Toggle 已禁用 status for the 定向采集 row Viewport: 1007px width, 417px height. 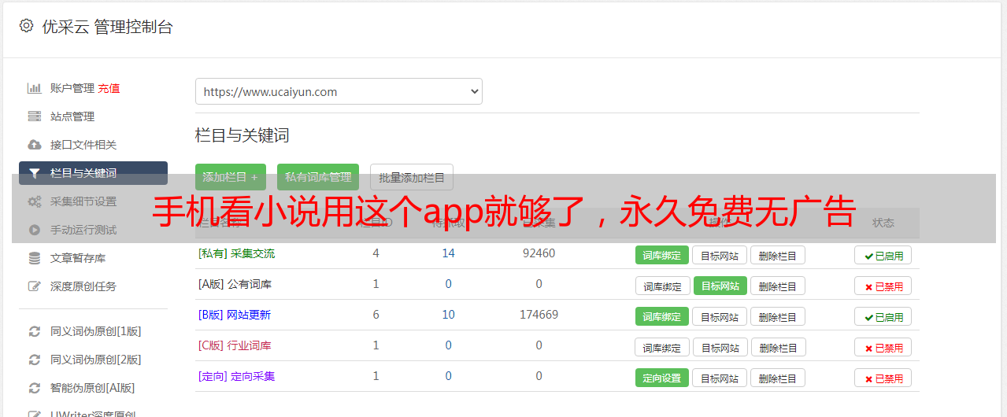[x=883, y=378]
